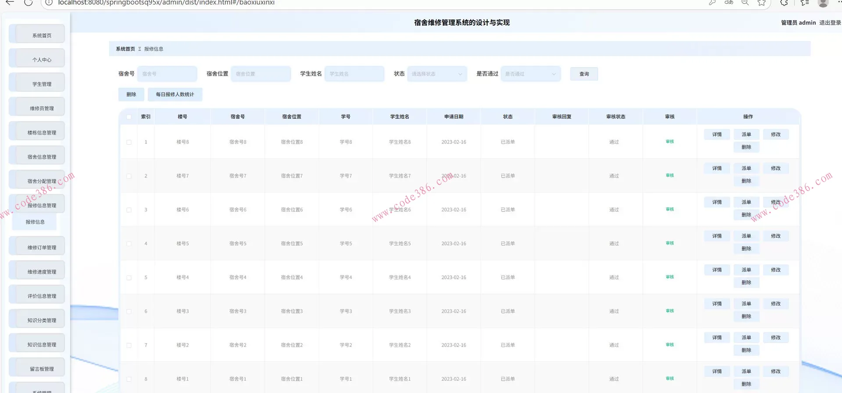This screenshot has height=393, width=842.
Task: Add page to favorites with star icon
Action: pos(762,3)
